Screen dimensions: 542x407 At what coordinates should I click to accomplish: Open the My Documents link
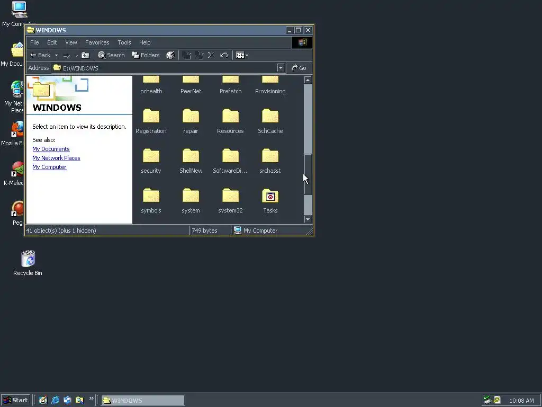pos(51,149)
